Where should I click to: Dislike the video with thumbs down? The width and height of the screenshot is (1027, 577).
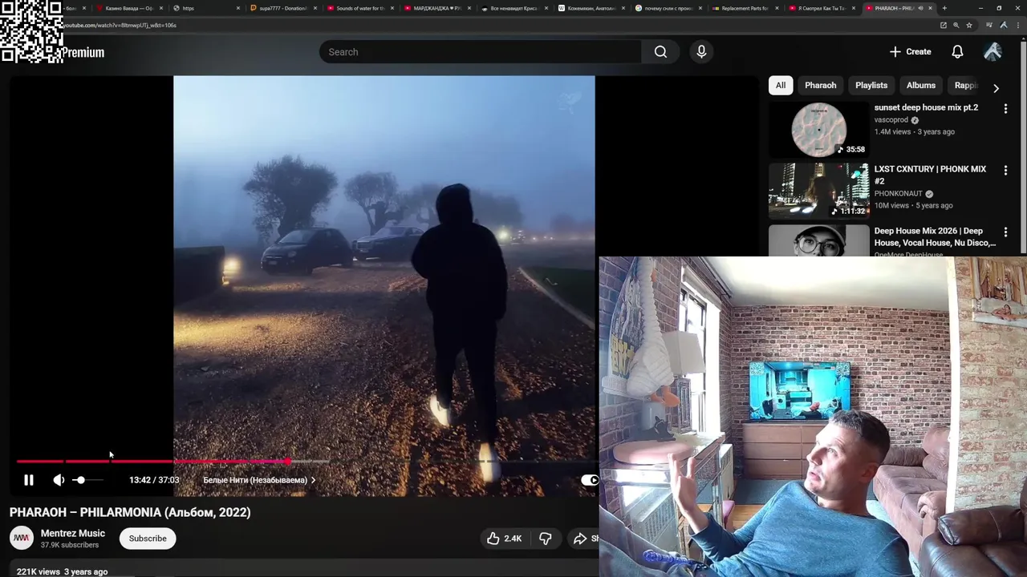(546, 539)
